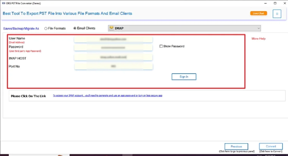Select the File Formats radio button

pyautogui.click(x=46, y=28)
